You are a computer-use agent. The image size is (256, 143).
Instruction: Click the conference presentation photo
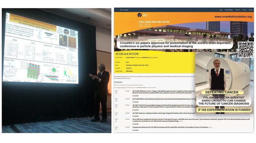(x=57, y=70)
